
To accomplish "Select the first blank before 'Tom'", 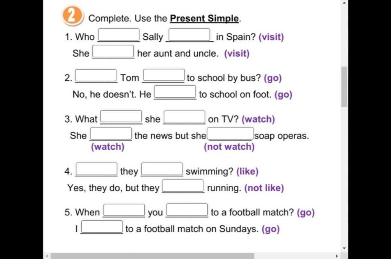I will (96, 76).
